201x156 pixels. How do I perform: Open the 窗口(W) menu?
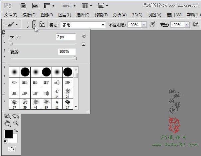coord(174,15)
